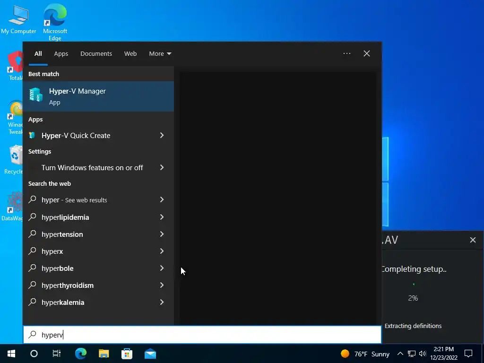This screenshot has height=363, width=484.
Task: Click the 'hyperkalemia' suggestion text
Action: click(63, 302)
